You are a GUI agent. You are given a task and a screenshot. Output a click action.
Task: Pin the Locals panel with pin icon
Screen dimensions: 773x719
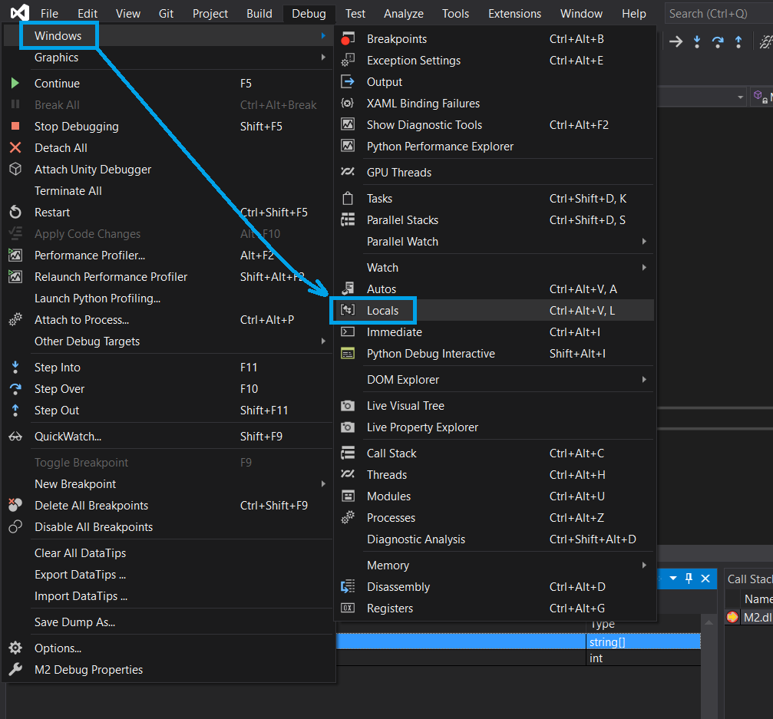(689, 578)
